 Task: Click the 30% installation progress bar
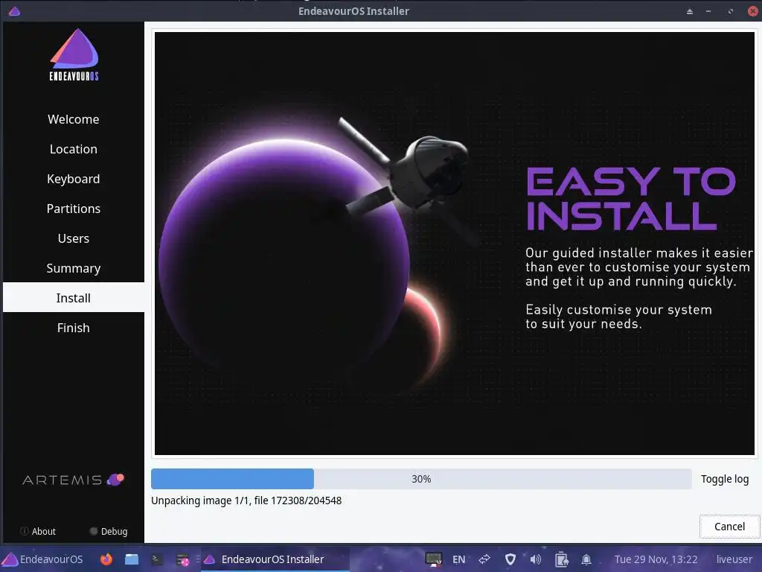point(421,479)
